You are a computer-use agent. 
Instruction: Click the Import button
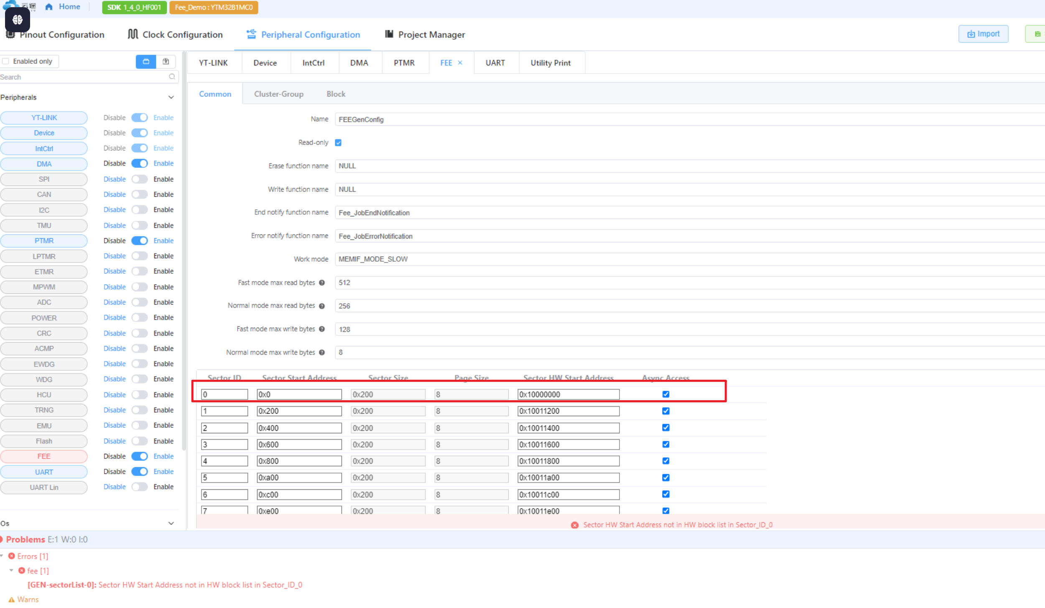pos(983,34)
